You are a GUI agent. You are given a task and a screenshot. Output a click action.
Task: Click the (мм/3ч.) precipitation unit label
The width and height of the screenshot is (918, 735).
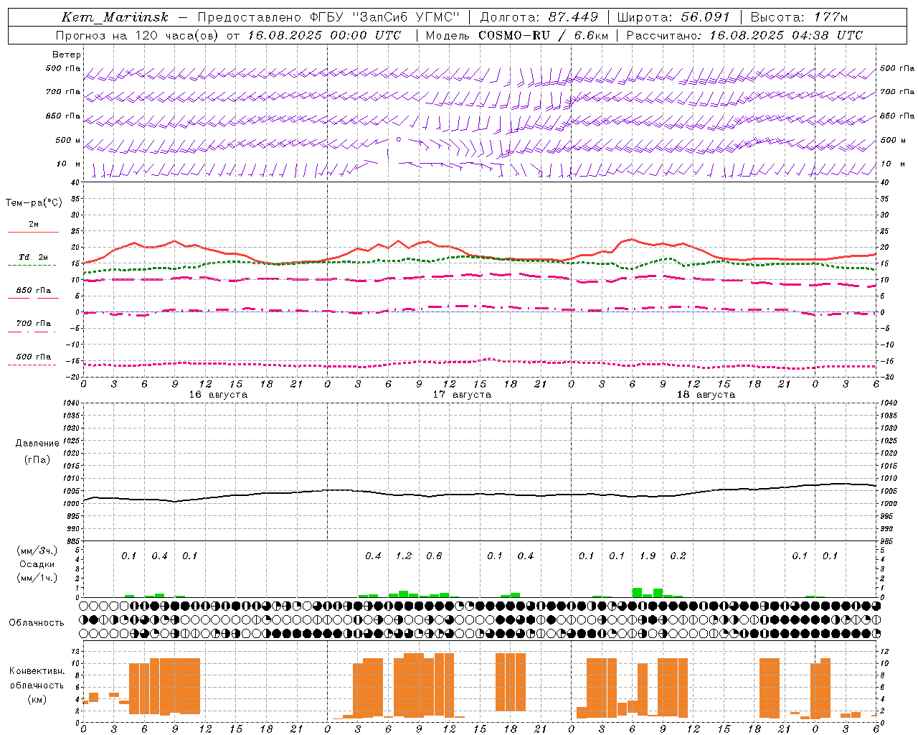[x=37, y=551]
